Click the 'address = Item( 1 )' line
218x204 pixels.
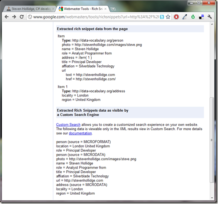point(77,58)
